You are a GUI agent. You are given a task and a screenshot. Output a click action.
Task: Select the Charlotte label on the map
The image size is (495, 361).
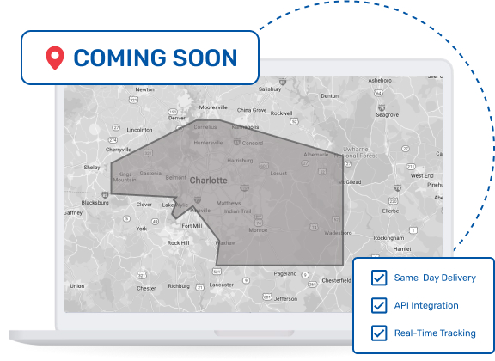(208, 180)
